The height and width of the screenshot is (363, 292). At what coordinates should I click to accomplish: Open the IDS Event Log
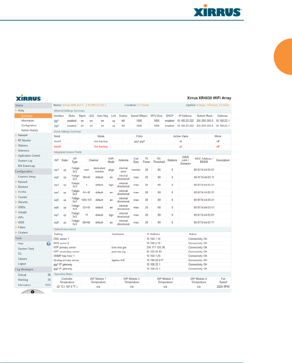click(x=26, y=166)
